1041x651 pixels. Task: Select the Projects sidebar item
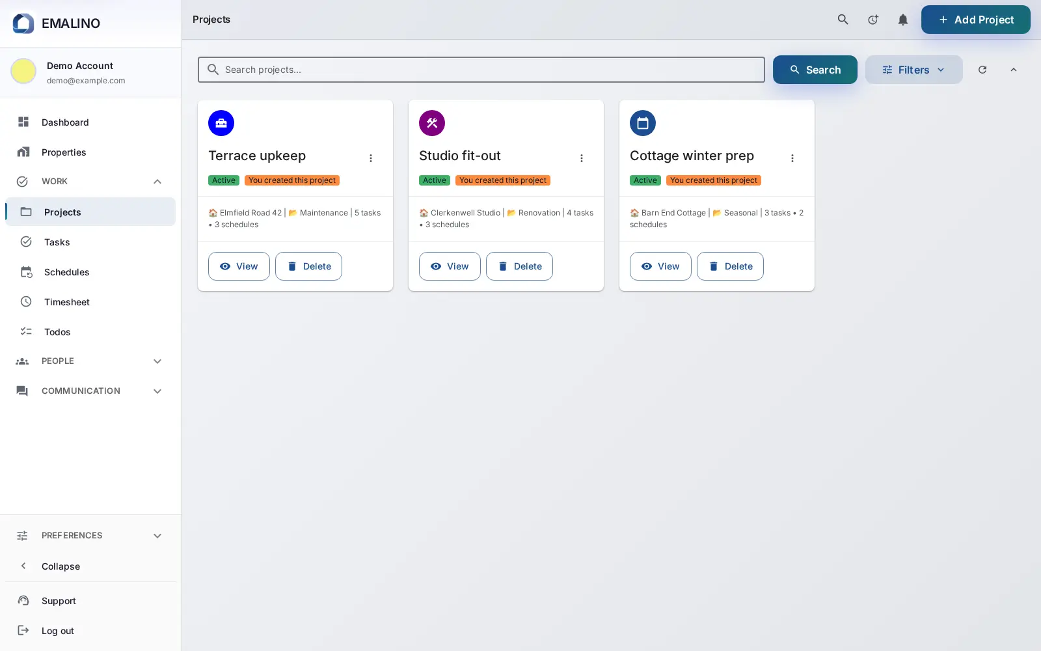(x=90, y=212)
